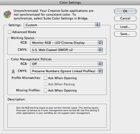Click the Load... button

click(125, 27)
